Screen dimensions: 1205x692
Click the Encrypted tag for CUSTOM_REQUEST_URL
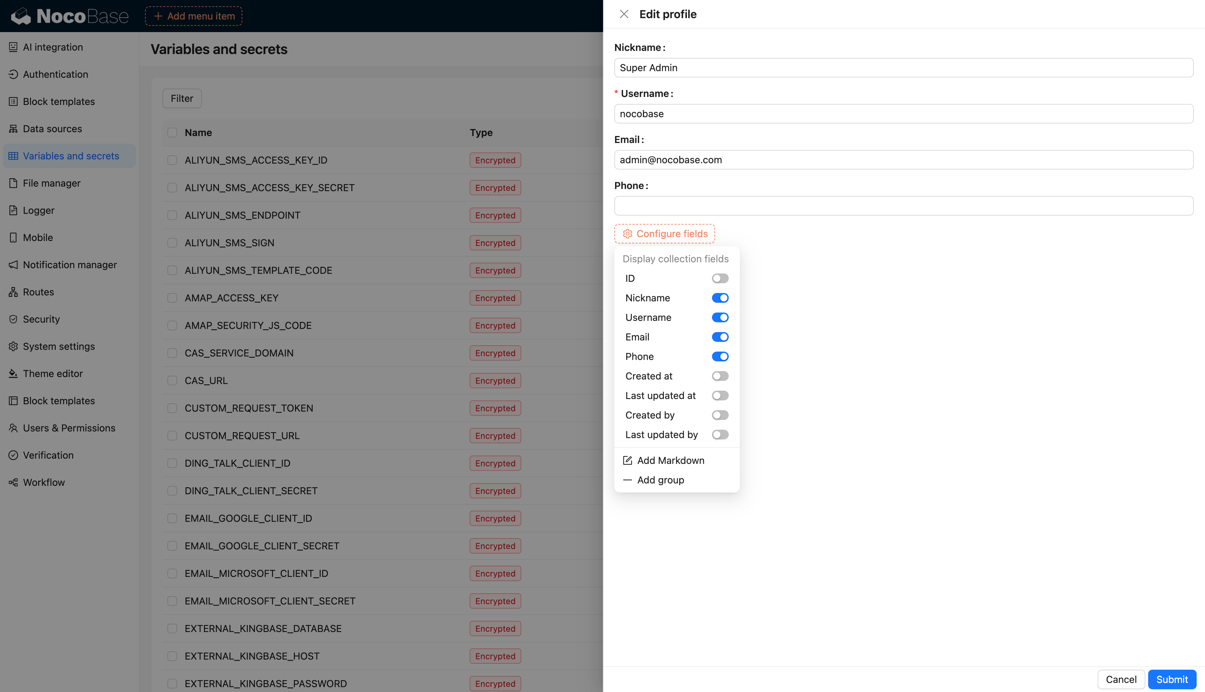click(x=495, y=436)
